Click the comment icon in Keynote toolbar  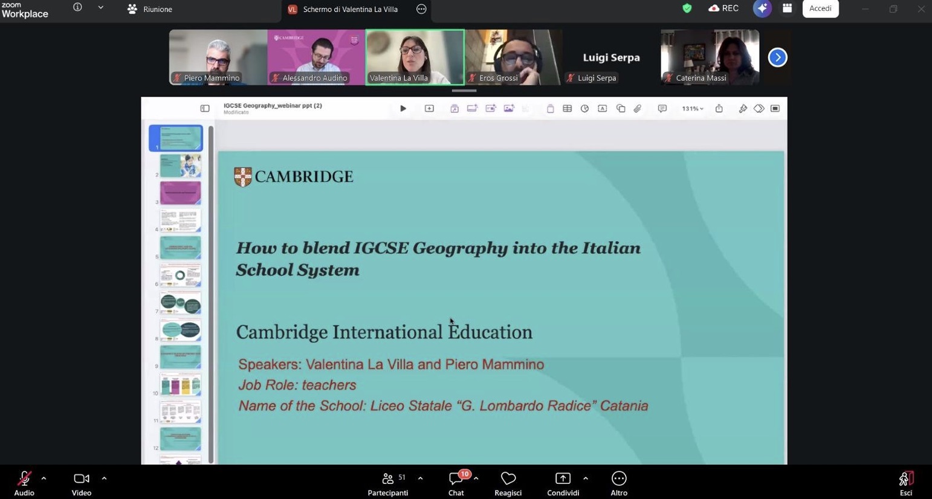(x=662, y=109)
